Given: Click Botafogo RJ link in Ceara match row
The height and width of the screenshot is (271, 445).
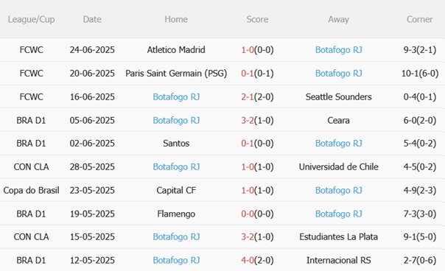Looking at the screenshot, I should (176, 120).
